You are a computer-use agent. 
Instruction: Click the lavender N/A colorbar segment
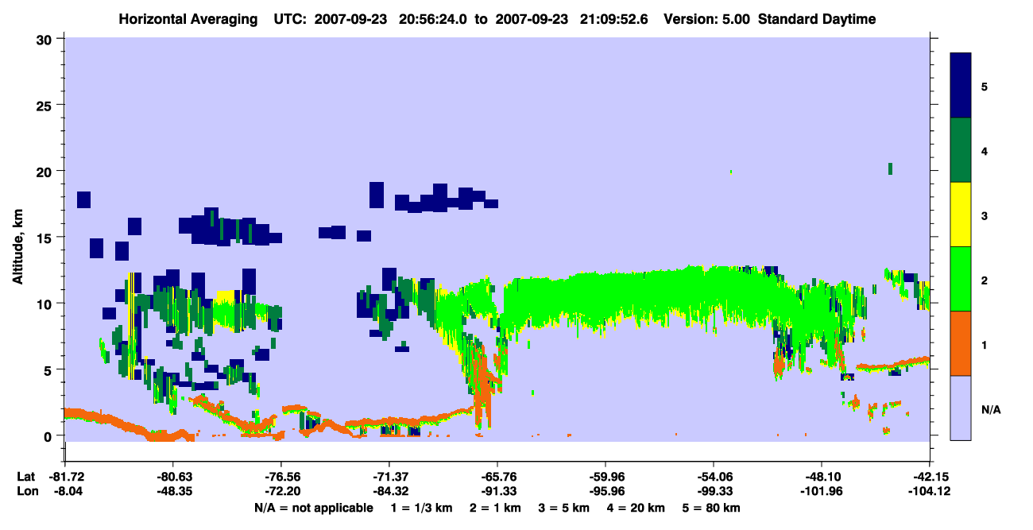point(961,408)
